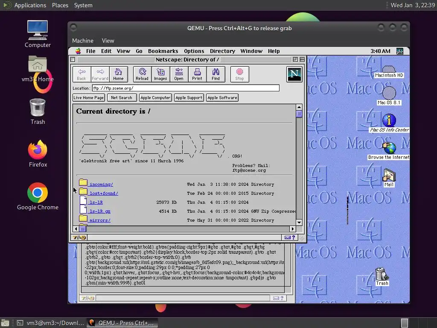This screenshot has width=437, height=328.
Task: Open the QEMU Machine menu
Action: tap(83, 41)
